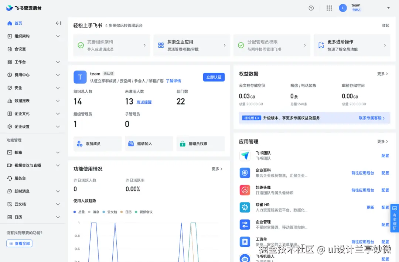Screen dimensions: 399x262
Task: Click the 妙趣头像 app icon
Action: pyautogui.click(x=245, y=190)
